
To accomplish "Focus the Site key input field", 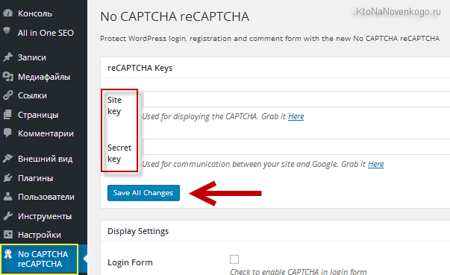I will click(296, 99).
